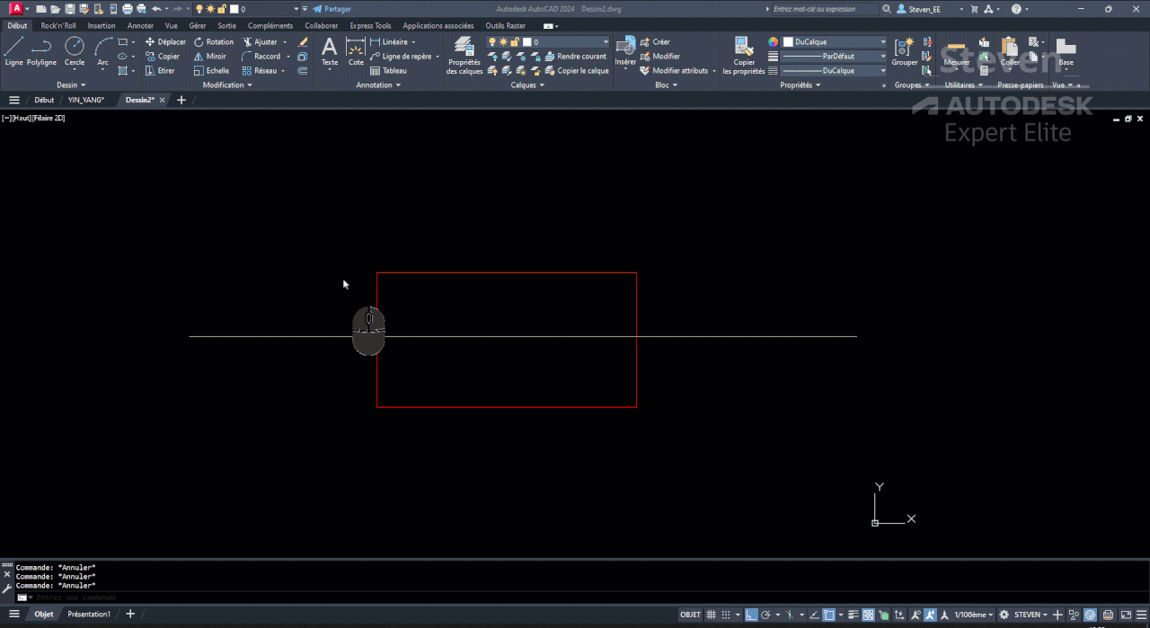Click the eraser (Effacer) icon
This screenshot has width=1150, height=628.
(303, 42)
